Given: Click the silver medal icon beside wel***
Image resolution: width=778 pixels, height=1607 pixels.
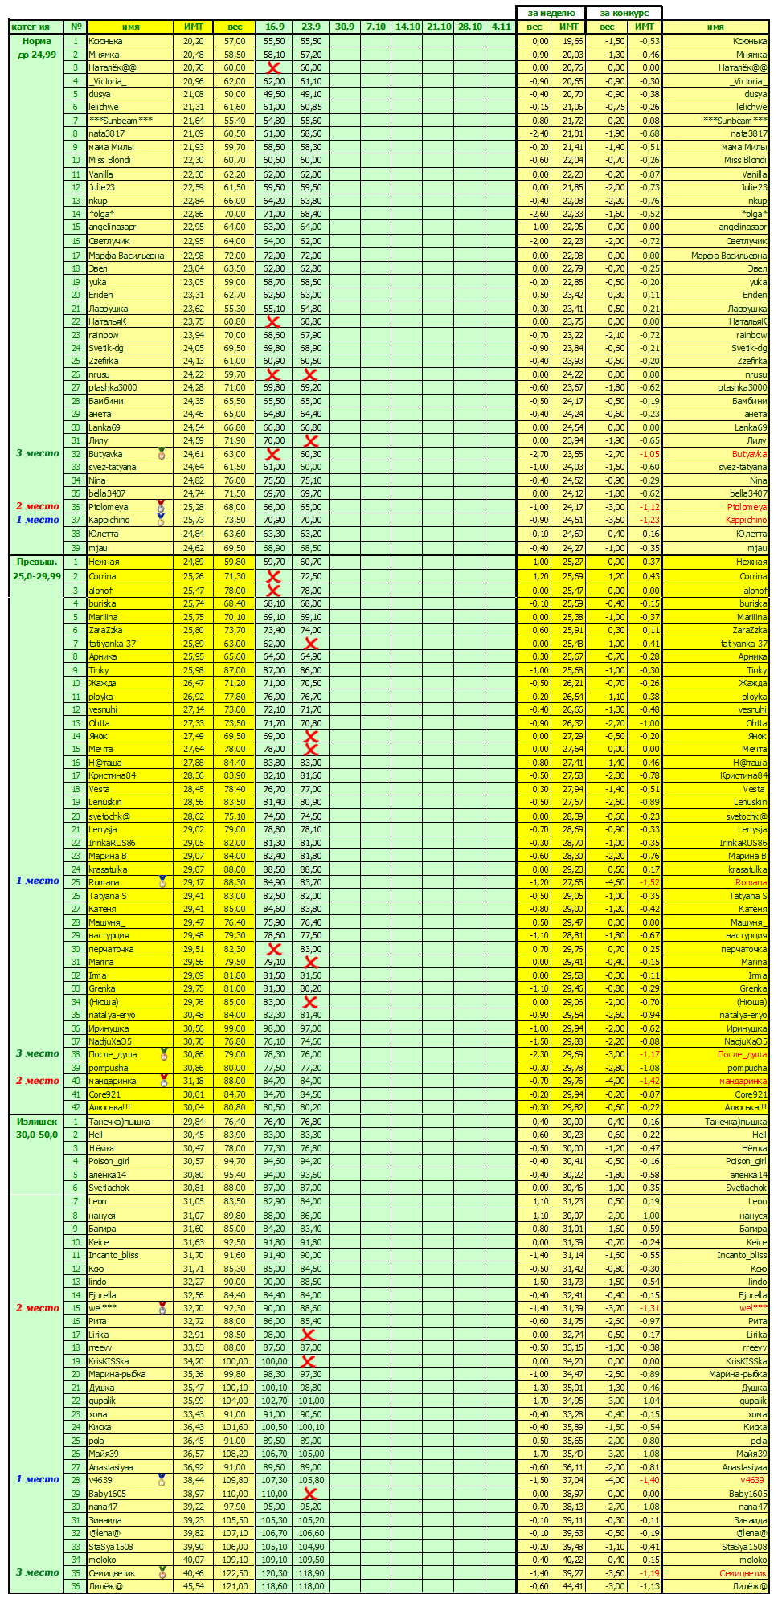Looking at the screenshot, I should (162, 1308).
